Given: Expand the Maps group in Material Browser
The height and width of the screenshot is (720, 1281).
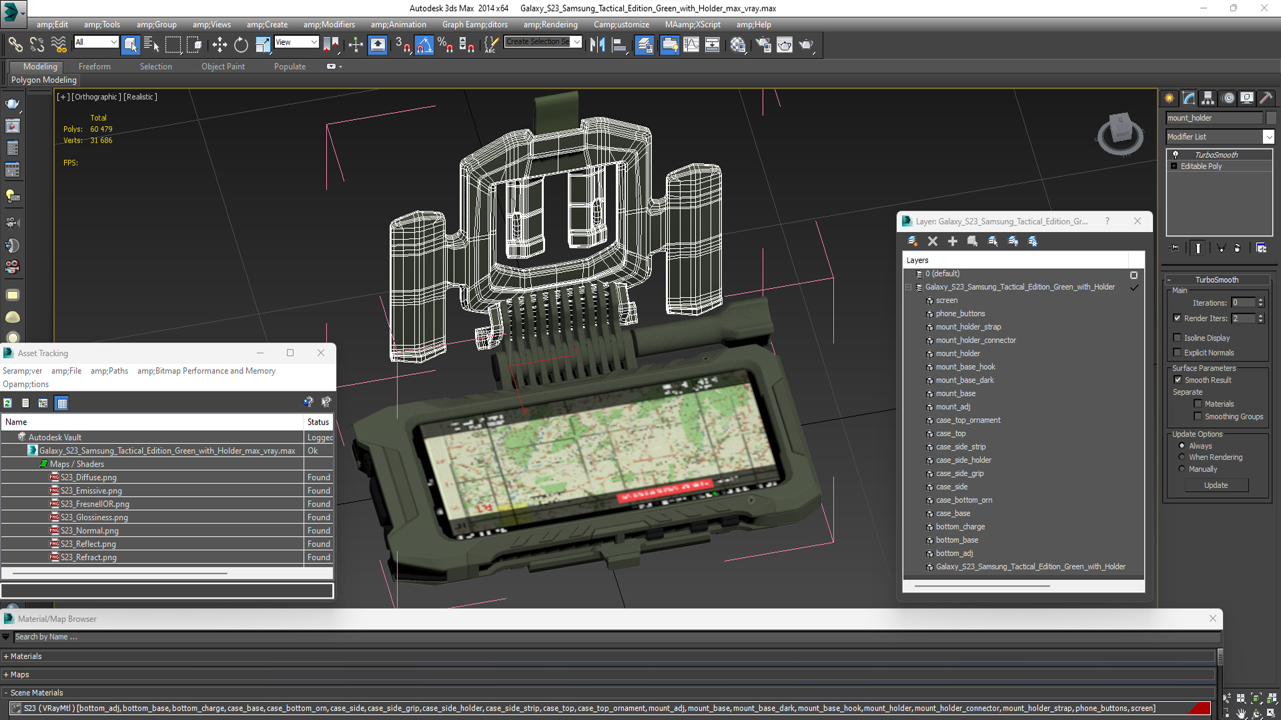Looking at the screenshot, I should pyautogui.click(x=6, y=675).
